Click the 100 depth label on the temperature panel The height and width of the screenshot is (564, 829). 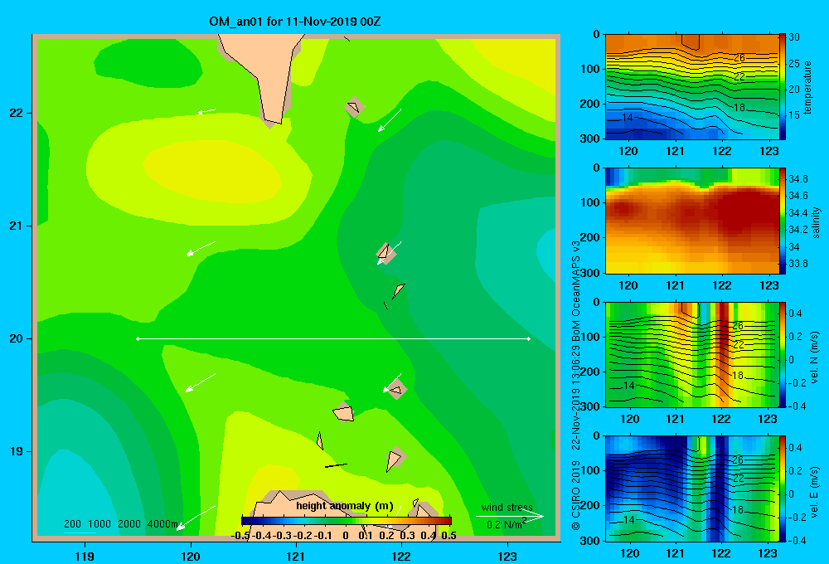pos(590,69)
